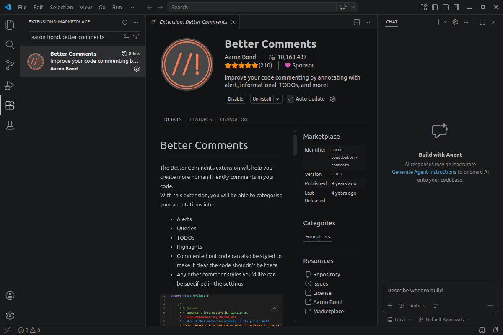This screenshot has width=503, height=335.
Task: Refresh the extensions marketplace list
Action: click(124, 22)
